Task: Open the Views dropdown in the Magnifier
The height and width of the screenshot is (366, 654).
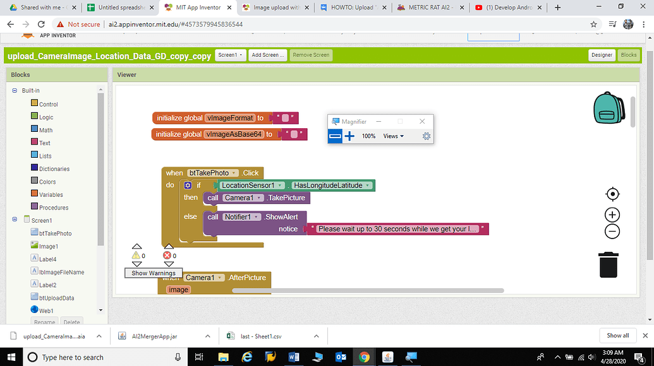Action: click(394, 136)
